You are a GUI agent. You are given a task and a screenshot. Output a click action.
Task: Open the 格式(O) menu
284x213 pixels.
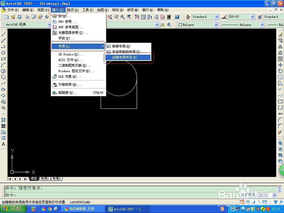[x=73, y=10]
